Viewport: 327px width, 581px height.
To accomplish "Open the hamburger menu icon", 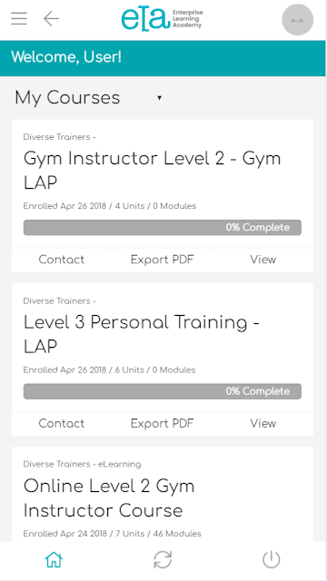I will (19, 18).
